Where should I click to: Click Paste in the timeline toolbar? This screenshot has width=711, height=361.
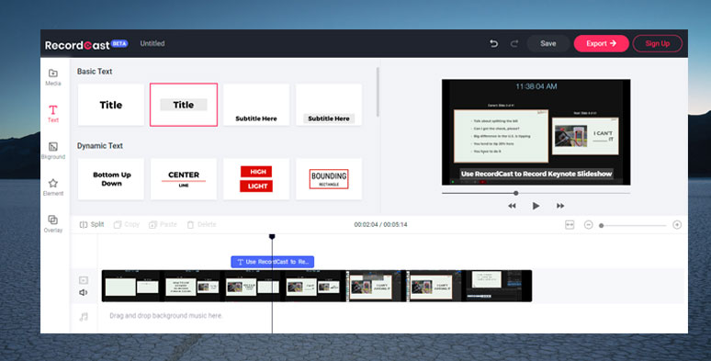(163, 224)
